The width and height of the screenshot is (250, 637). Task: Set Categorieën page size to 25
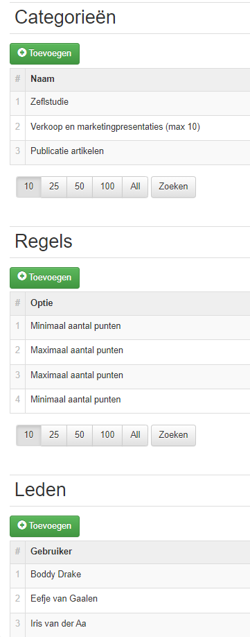(54, 187)
